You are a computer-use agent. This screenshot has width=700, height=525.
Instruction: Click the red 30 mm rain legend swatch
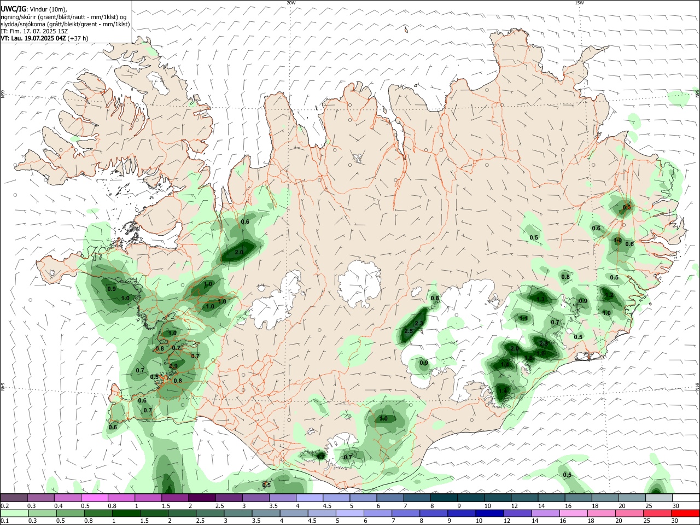[685, 514]
